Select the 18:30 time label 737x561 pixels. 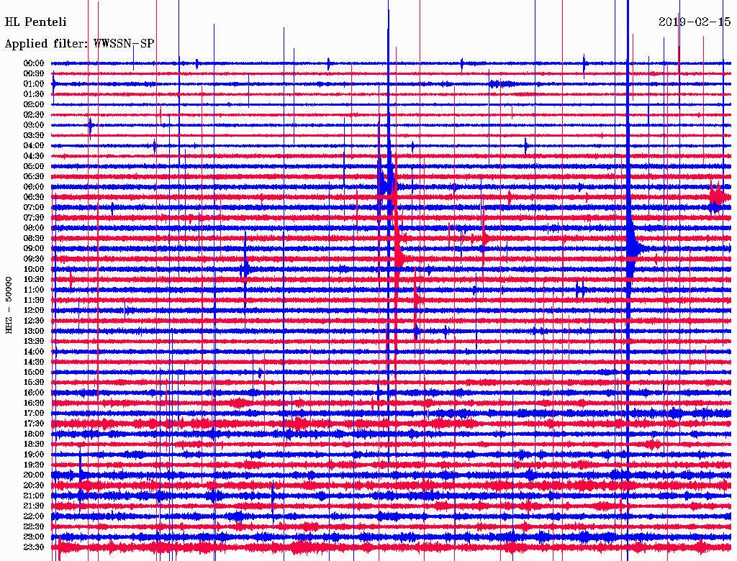[34, 444]
